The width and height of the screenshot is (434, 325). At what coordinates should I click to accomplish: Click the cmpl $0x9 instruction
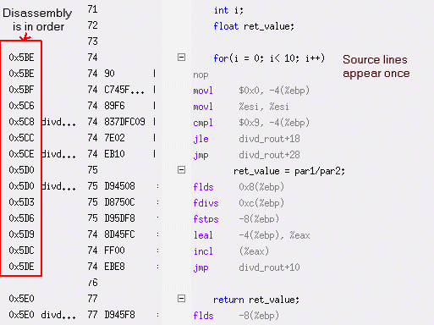coord(251,123)
